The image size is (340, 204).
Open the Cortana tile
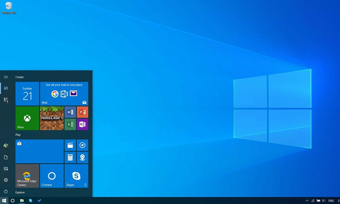[x=52, y=176]
